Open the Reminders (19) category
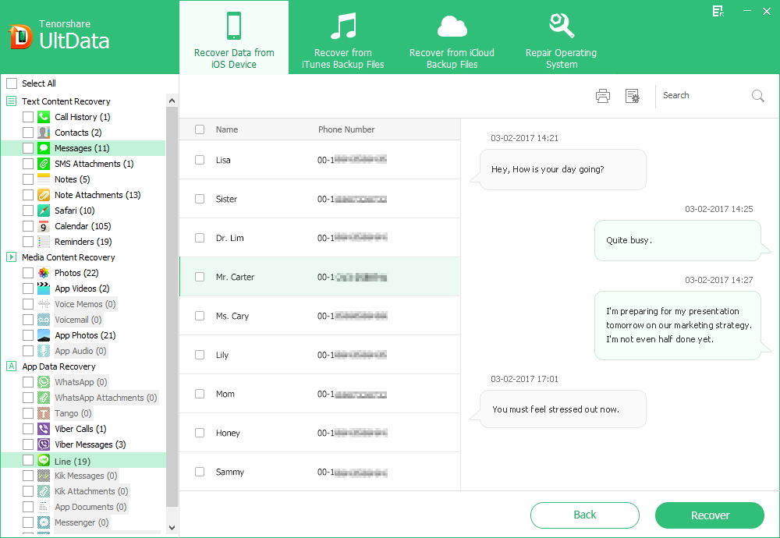Image resolution: width=780 pixels, height=538 pixels. point(83,242)
